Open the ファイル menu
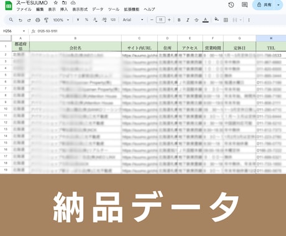The image size is (286, 236). click(24, 9)
